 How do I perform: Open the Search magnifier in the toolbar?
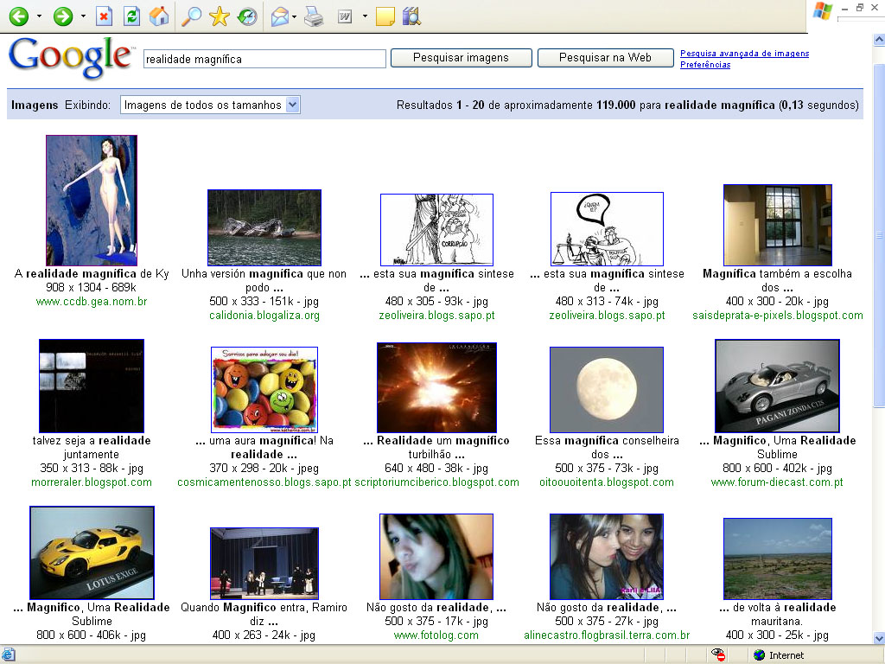[x=191, y=16]
